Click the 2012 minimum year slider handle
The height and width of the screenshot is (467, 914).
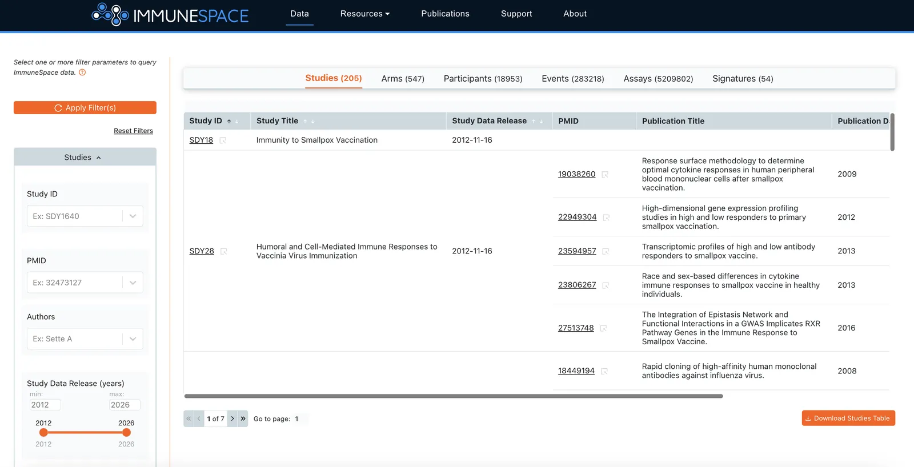[43, 433]
